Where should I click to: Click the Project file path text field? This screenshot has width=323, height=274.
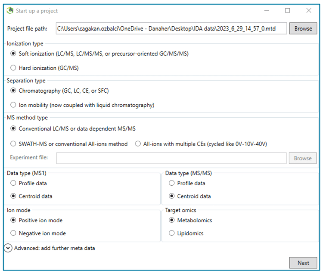[171, 28]
